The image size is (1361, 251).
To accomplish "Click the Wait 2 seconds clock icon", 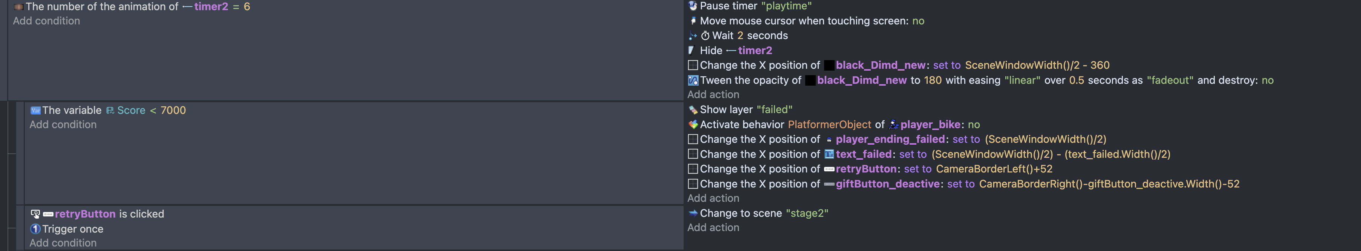I will [x=705, y=36].
